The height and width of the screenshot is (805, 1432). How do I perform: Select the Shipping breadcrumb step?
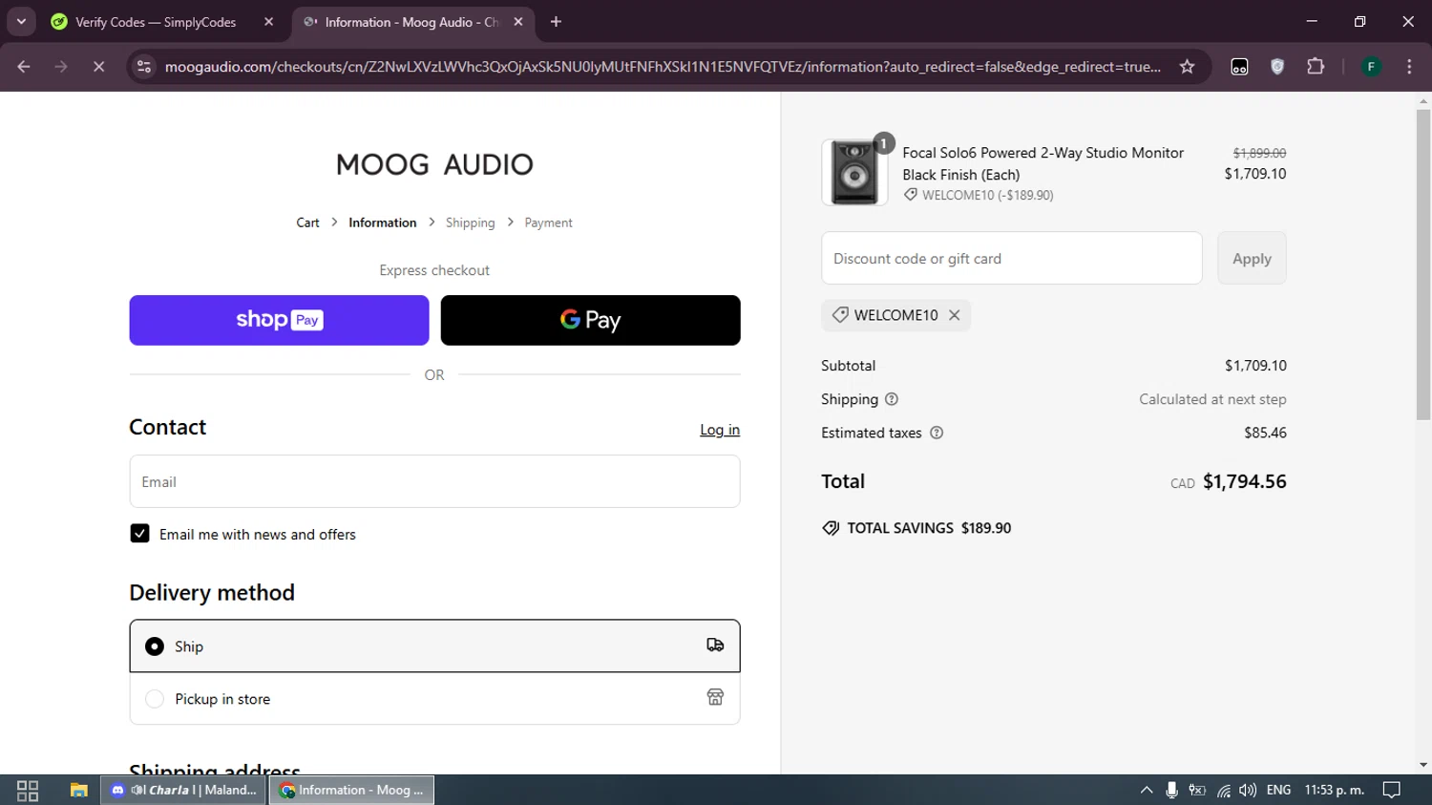470,222
